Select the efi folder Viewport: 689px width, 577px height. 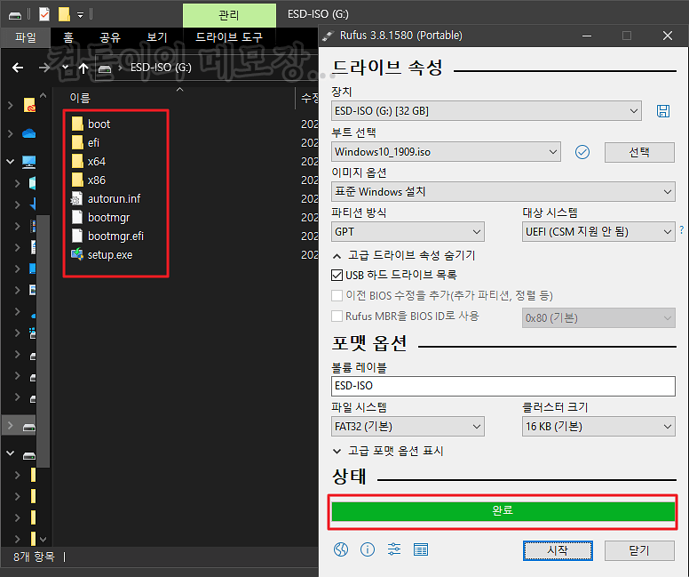click(93, 142)
